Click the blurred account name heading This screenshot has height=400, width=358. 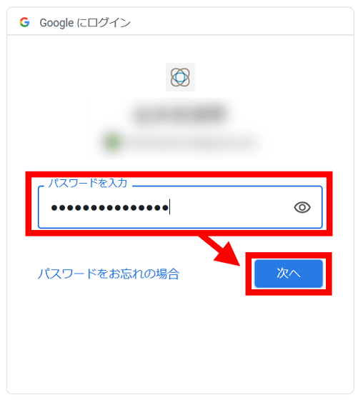179,113
